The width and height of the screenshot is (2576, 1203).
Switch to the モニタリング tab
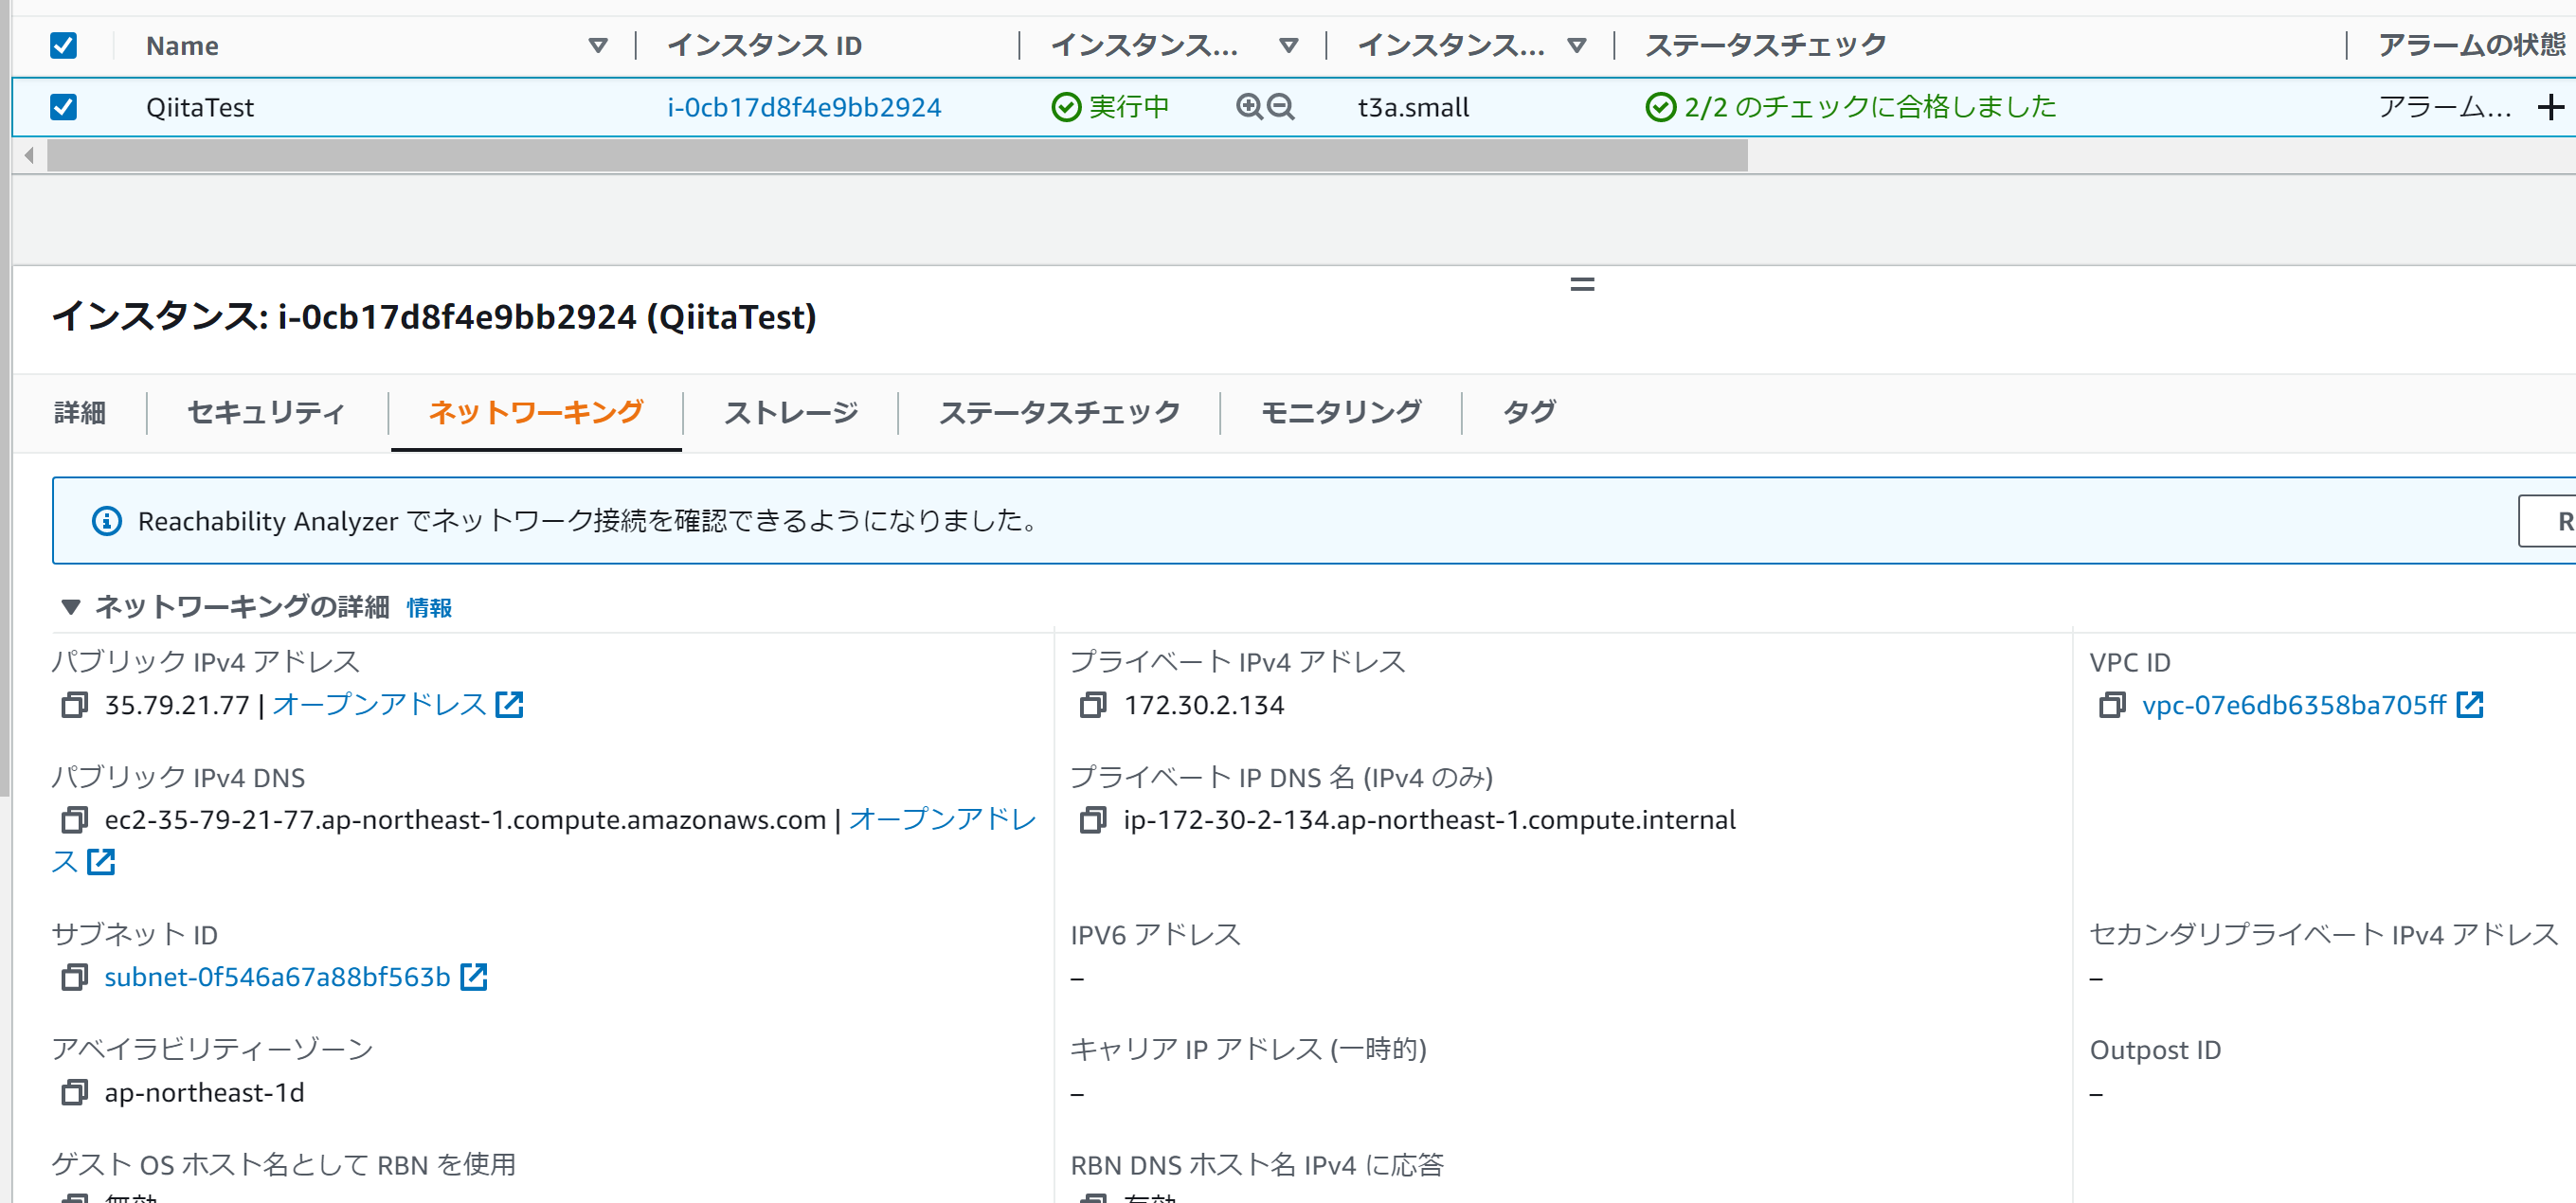point(1344,412)
